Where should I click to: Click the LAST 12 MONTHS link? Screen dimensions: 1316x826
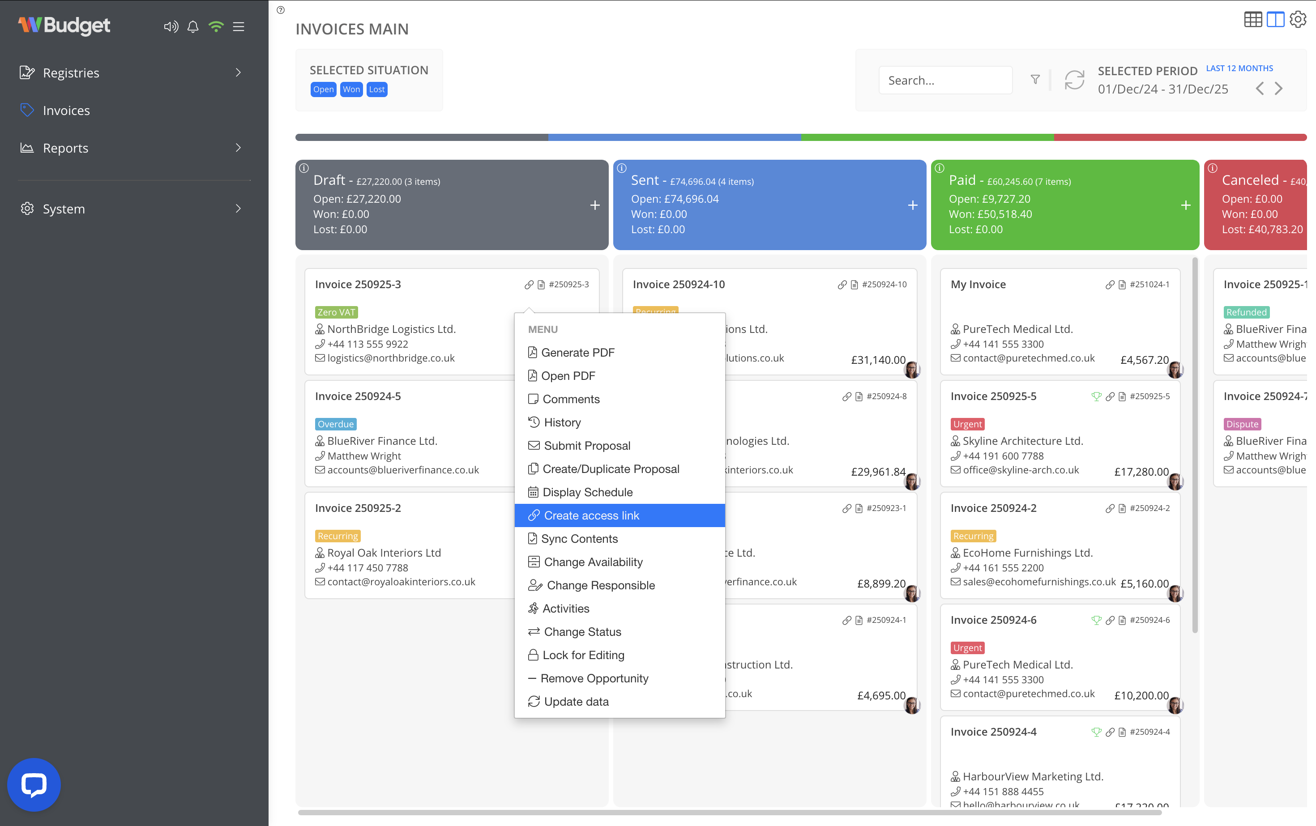point(1239,68)
